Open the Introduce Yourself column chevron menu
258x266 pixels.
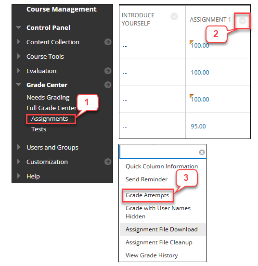(174, 16)
